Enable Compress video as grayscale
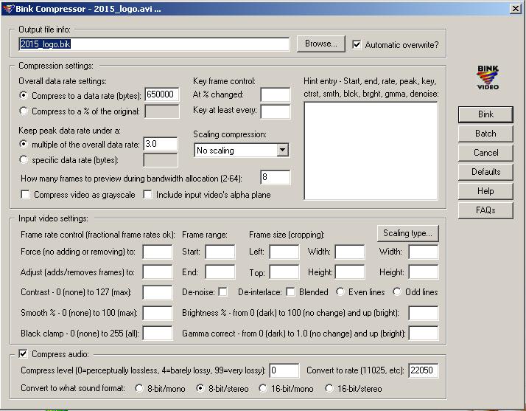526x411 pixels. pyautogui.click(x=25, y=195)
